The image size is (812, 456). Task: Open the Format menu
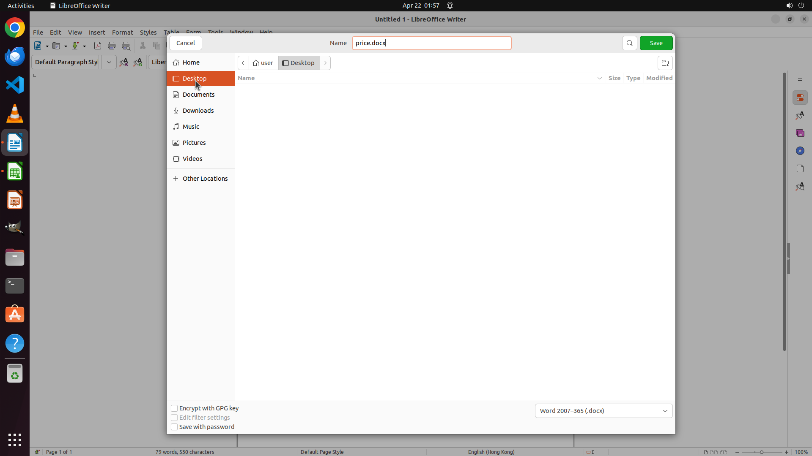click(122, 33)
